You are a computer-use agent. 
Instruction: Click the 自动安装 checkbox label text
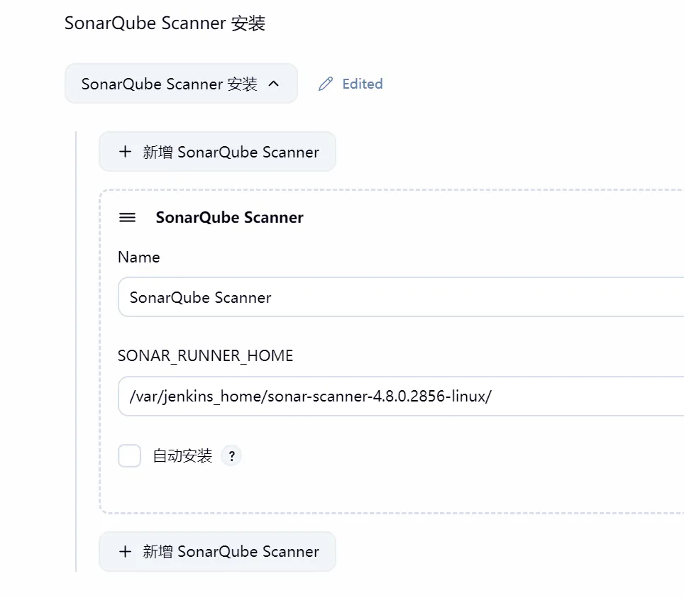(183, 456)
